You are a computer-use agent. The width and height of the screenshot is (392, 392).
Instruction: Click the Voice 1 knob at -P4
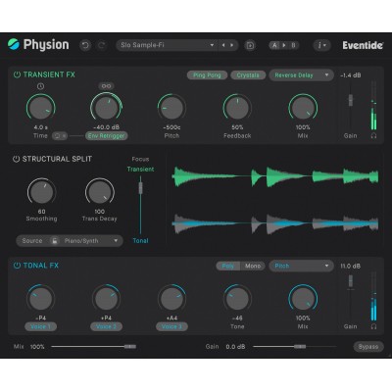pyautogui.click(x=40, y=299)
